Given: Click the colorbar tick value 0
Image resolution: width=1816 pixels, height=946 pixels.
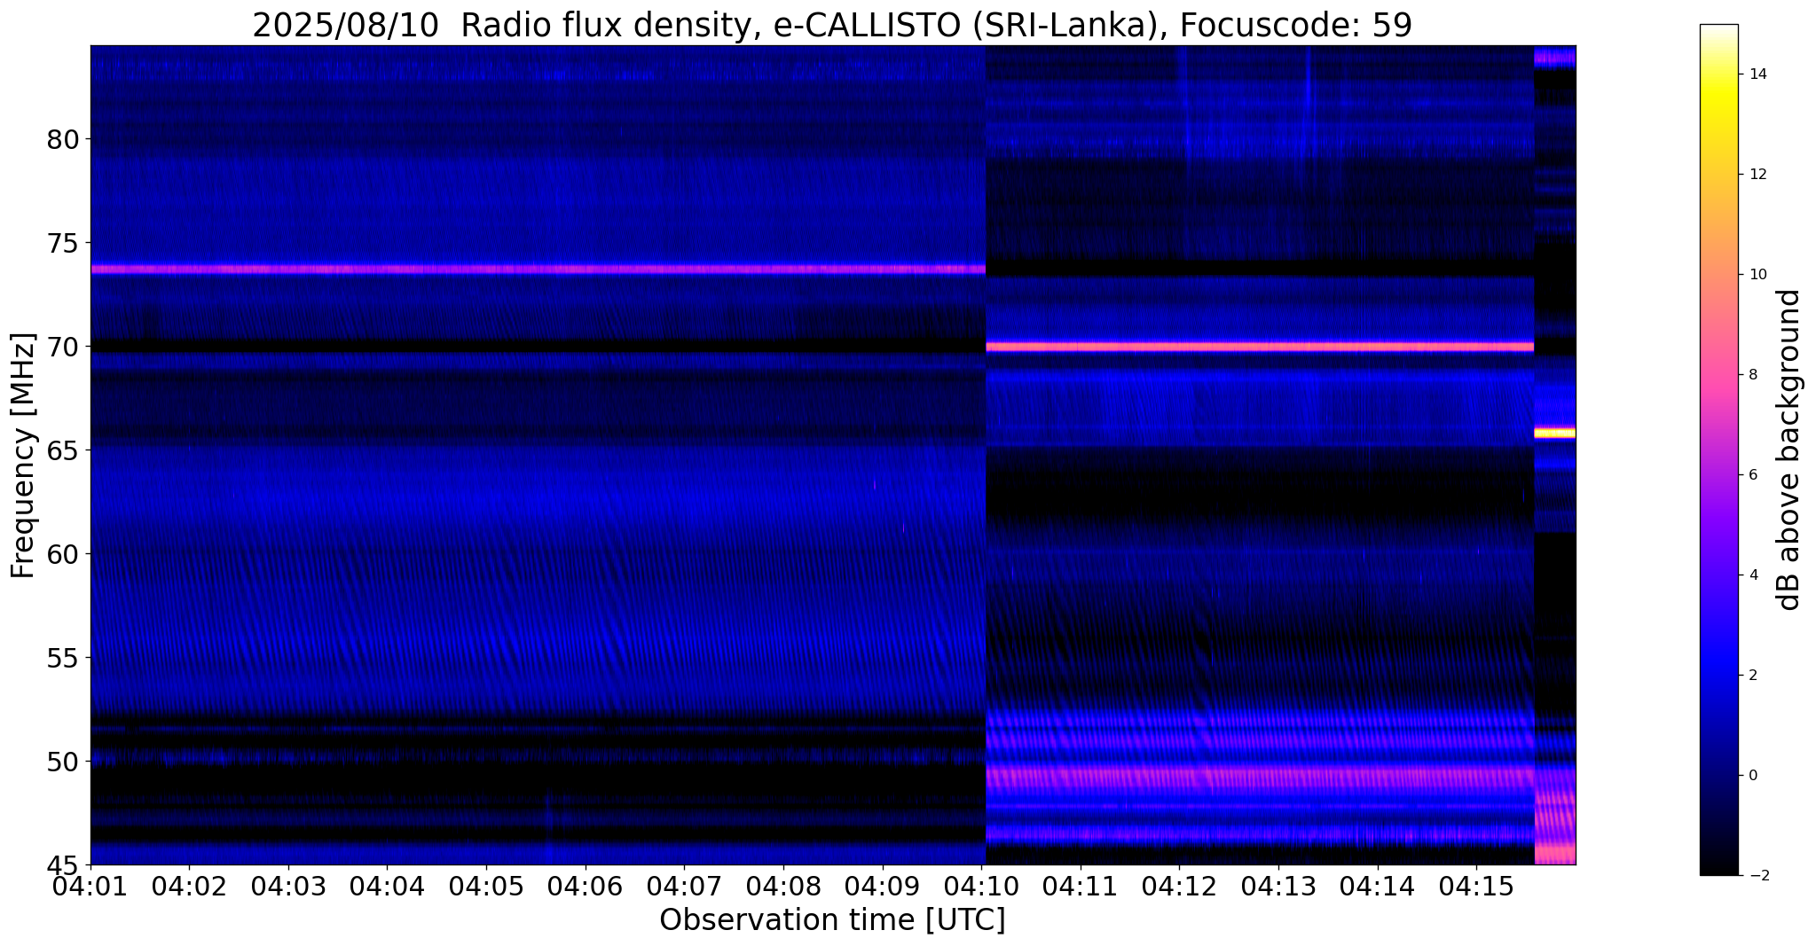Looking at the screenshot, I should pyautogui.click(x=1752, y=776).
